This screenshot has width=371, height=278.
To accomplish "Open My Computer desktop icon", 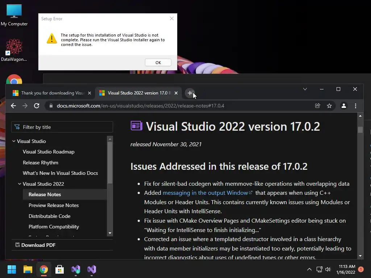I will point(14,15).
